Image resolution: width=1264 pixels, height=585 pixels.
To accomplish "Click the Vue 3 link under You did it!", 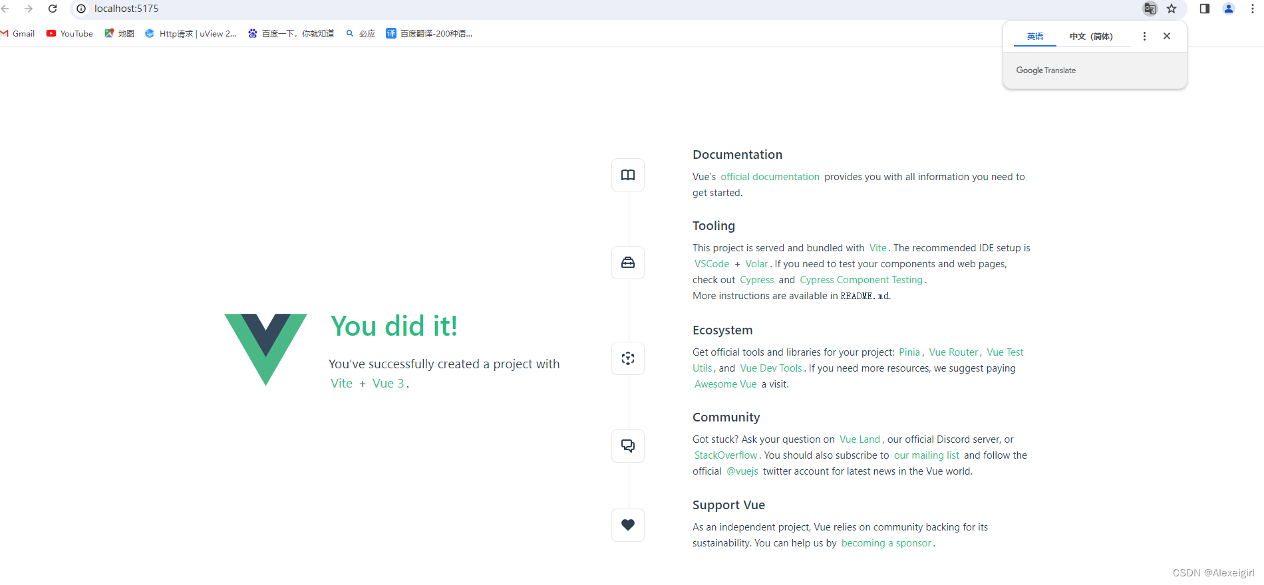I will click(x=389, y=384).
